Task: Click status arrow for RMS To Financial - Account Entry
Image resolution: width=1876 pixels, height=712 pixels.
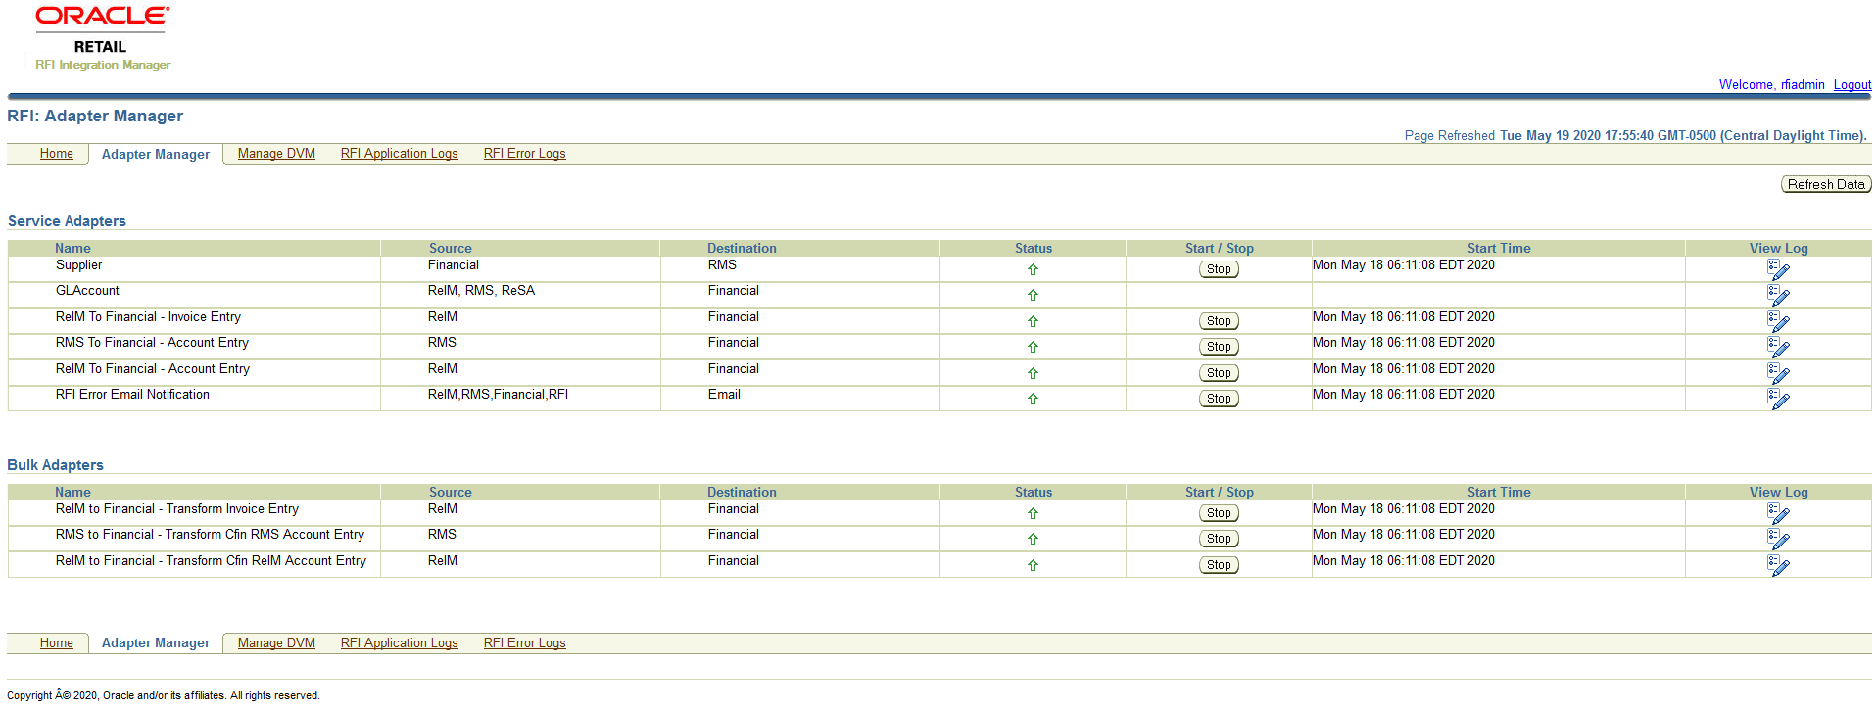Action: pos(1033,347)
